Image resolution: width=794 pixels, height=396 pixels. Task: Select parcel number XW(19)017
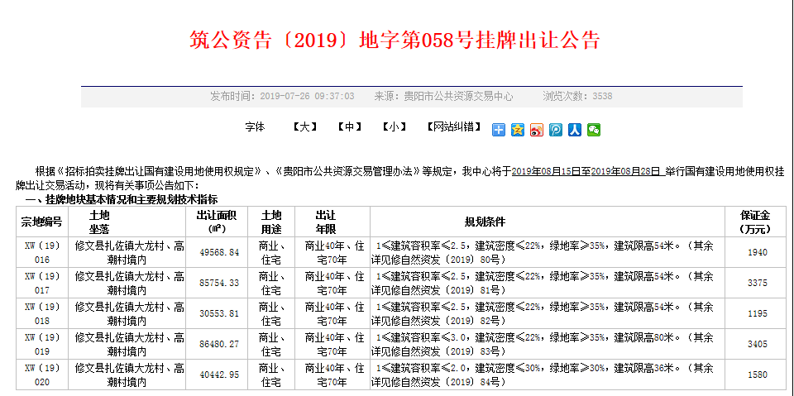click(x=42, y=283)
